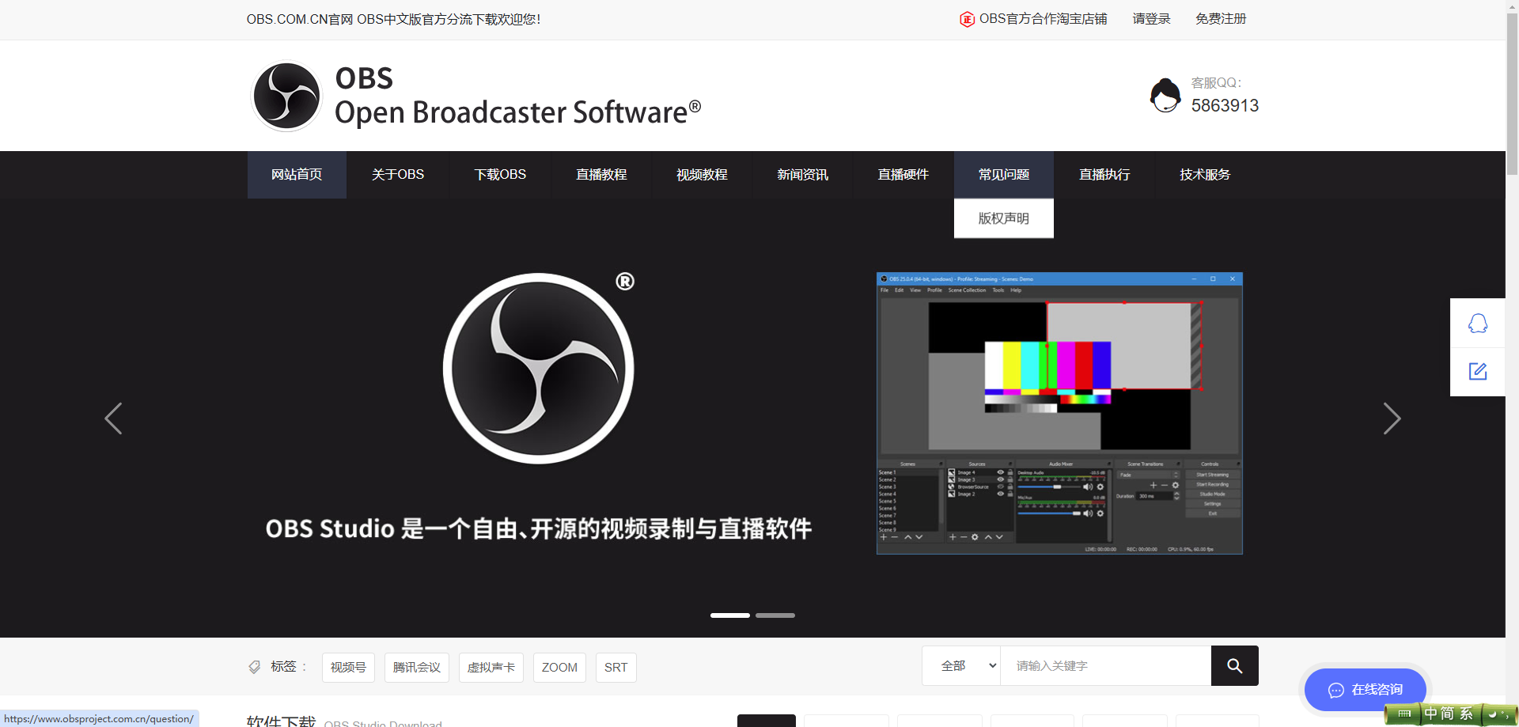Click the red Taobao store badge icon

point(967,19)
